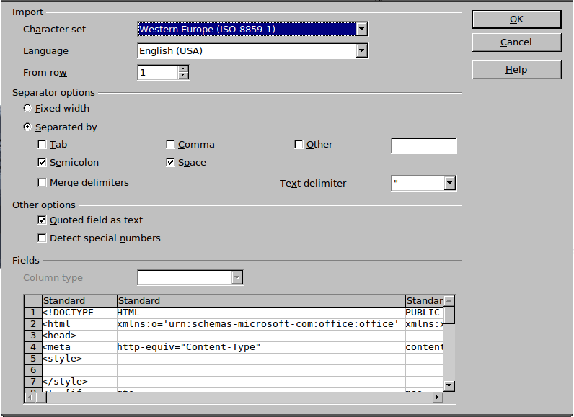Click row header 7 in preview
This screenshot has height=417, width=574.
click(33, 382)
